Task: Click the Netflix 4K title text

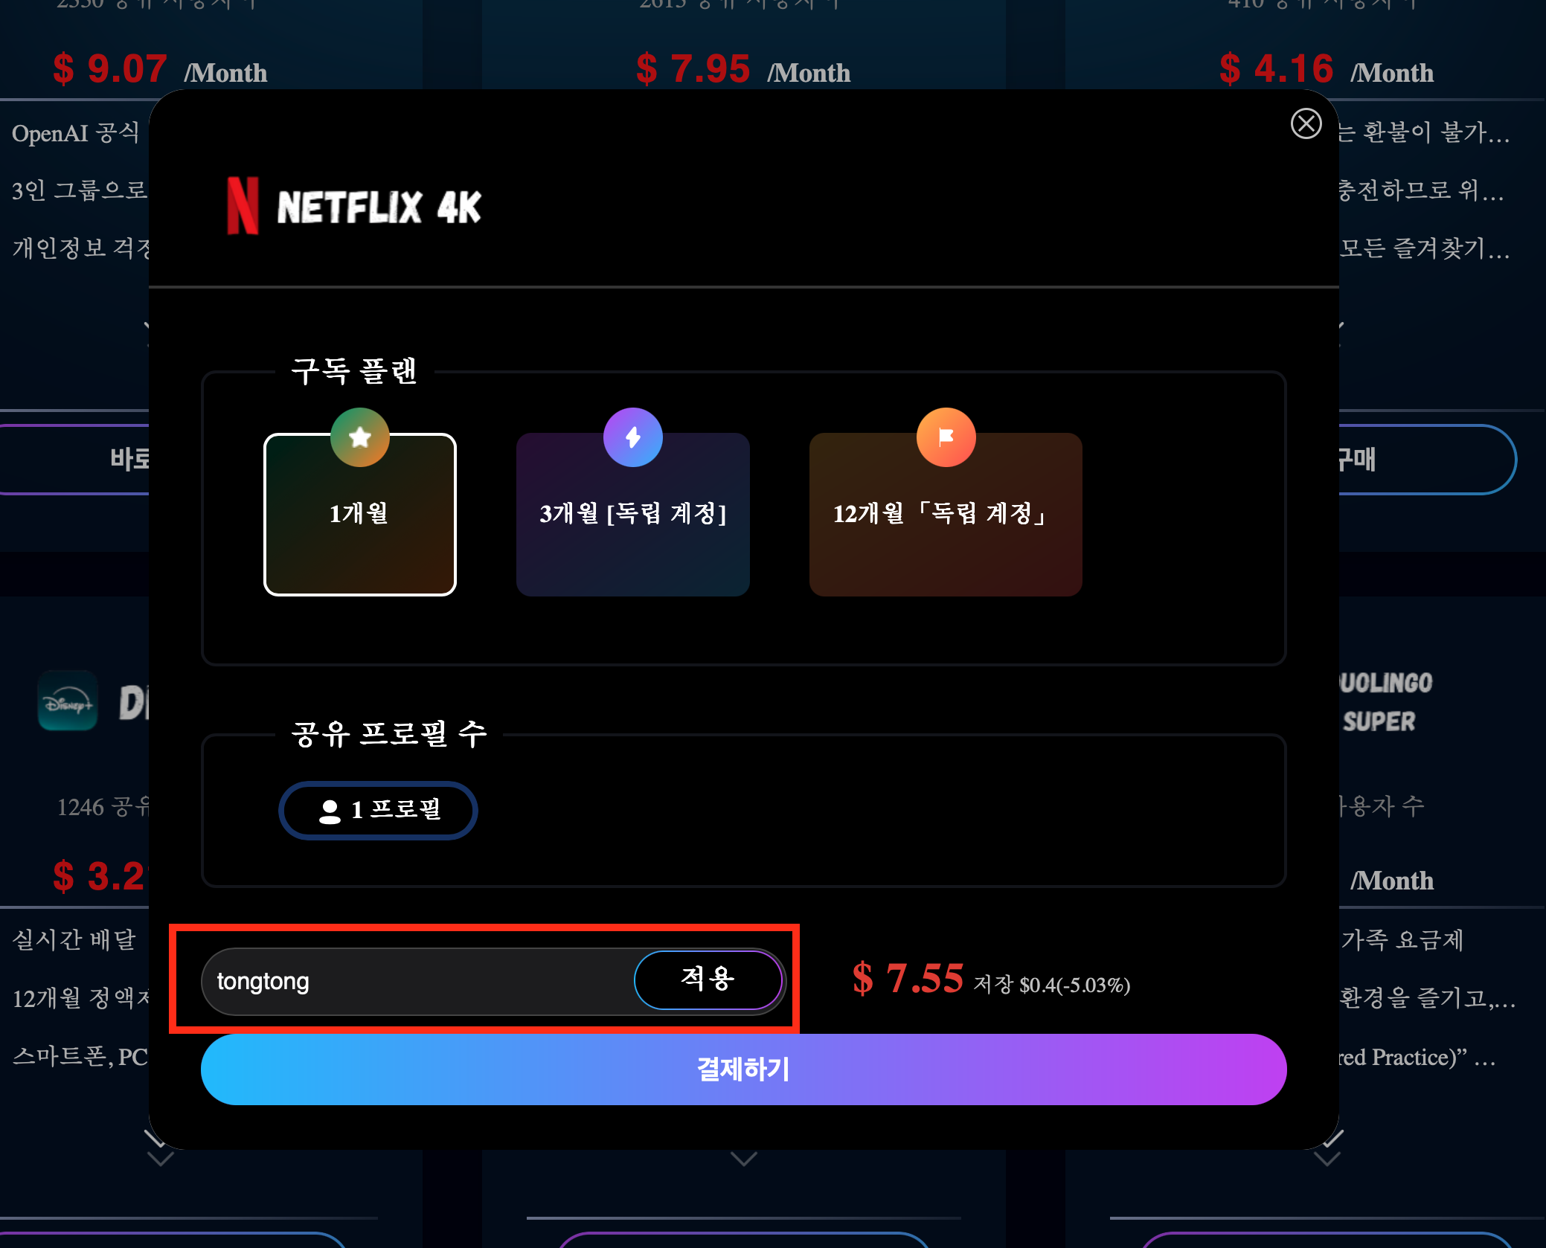Action: [379, 208]
